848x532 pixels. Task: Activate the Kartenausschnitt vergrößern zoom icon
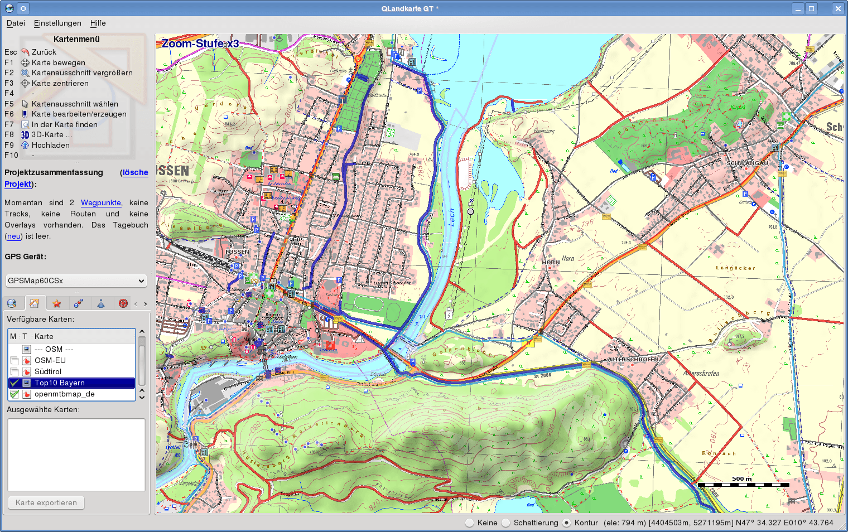coord(25,72)
